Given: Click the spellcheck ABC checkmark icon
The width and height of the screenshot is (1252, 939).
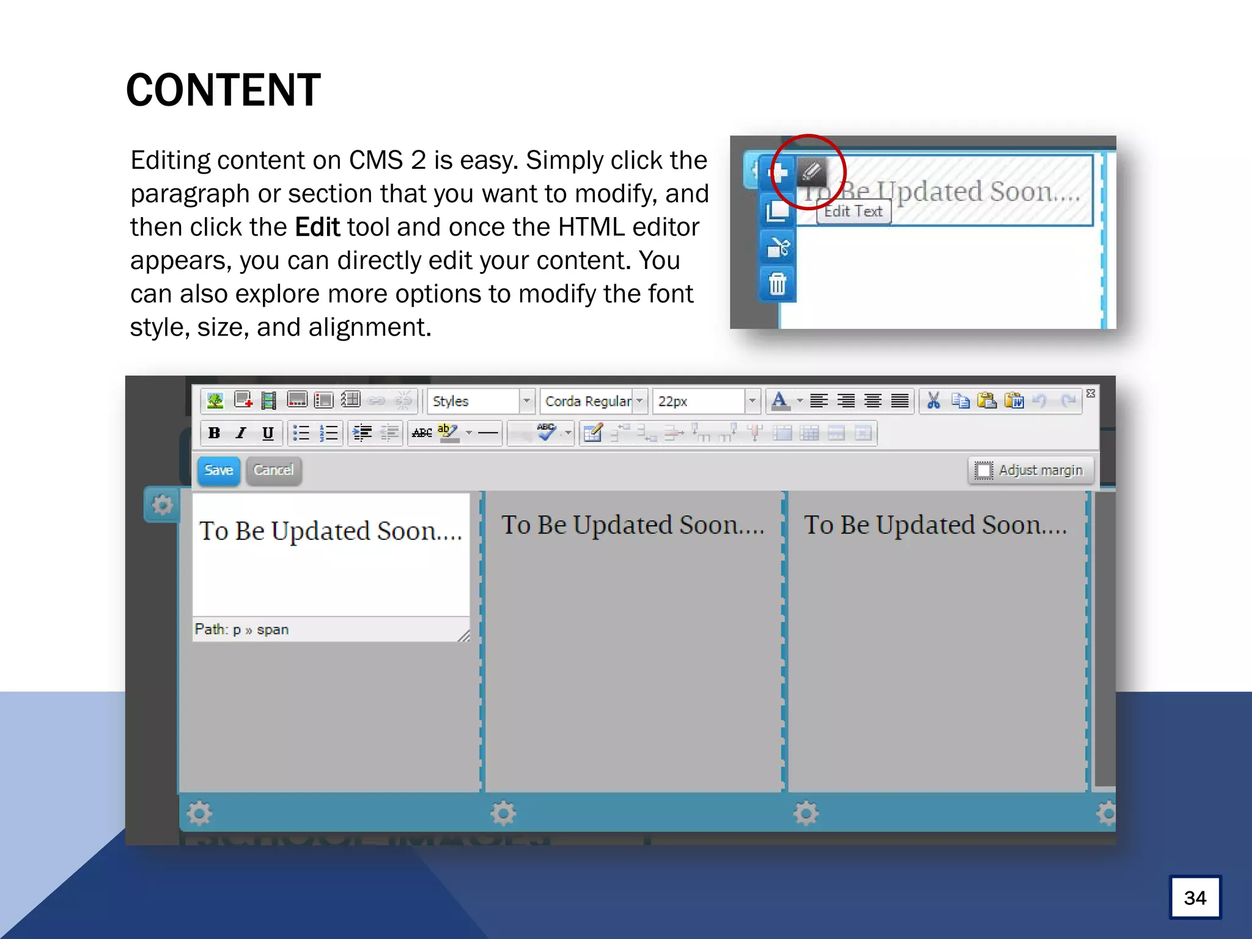Looking at the screenshot, I should coord(547,433).
